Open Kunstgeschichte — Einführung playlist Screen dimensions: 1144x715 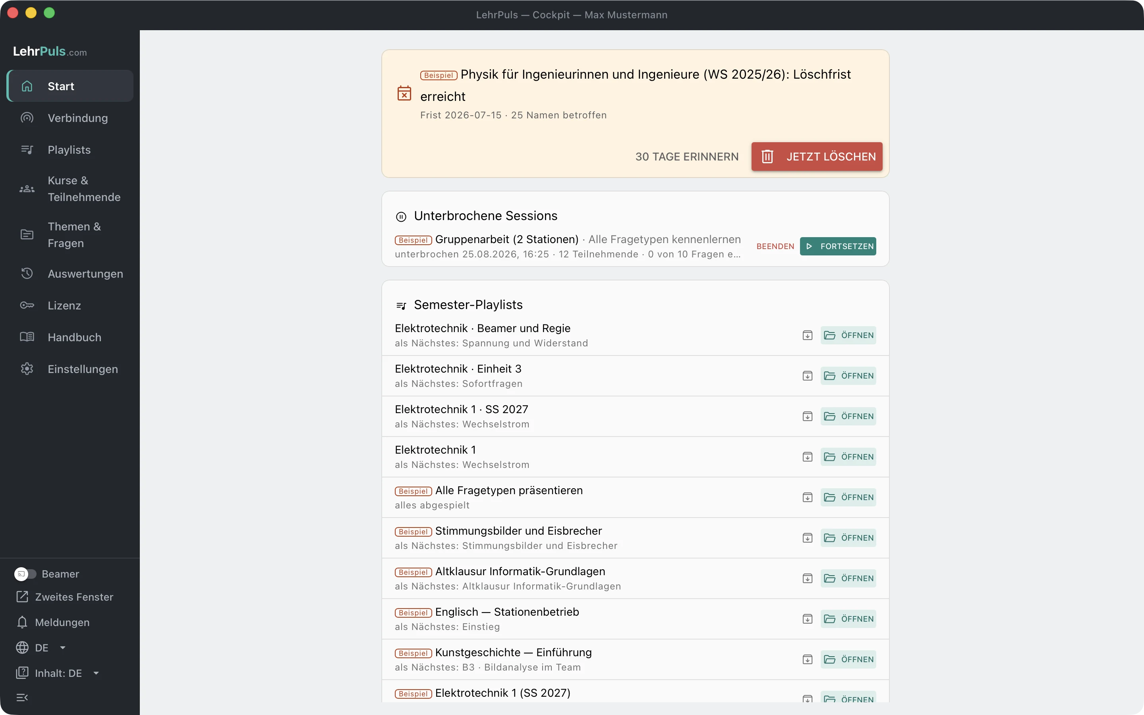pos(848,659)
